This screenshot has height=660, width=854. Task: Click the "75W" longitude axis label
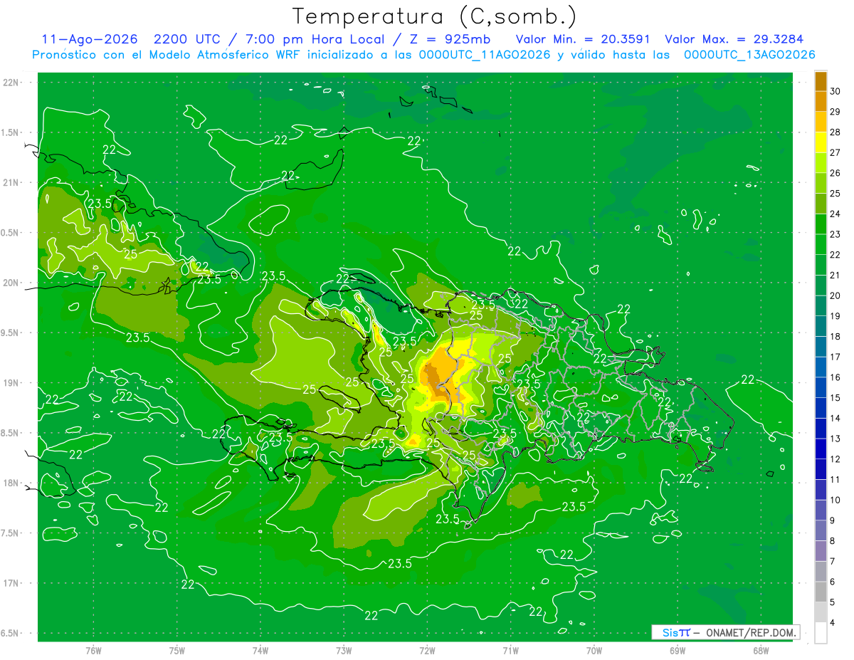pos(176,651)
